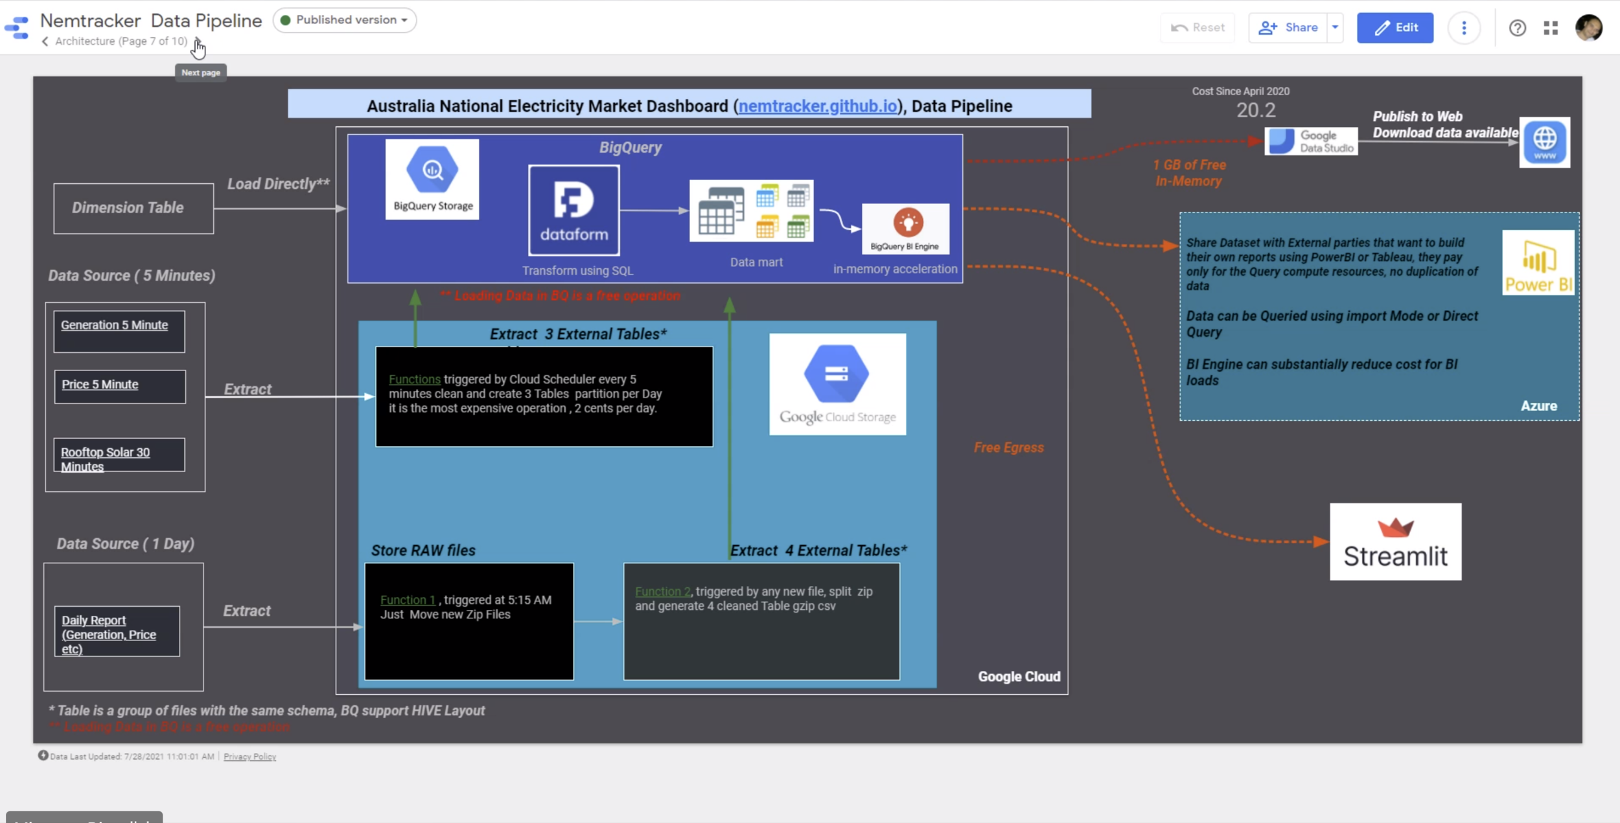
Task: Open the Help question mark icon
Action: pos(1517,28)
